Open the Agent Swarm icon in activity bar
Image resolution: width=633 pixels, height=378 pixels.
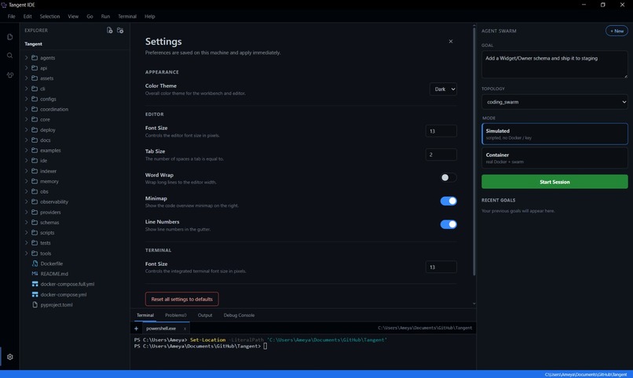[9, 75]
